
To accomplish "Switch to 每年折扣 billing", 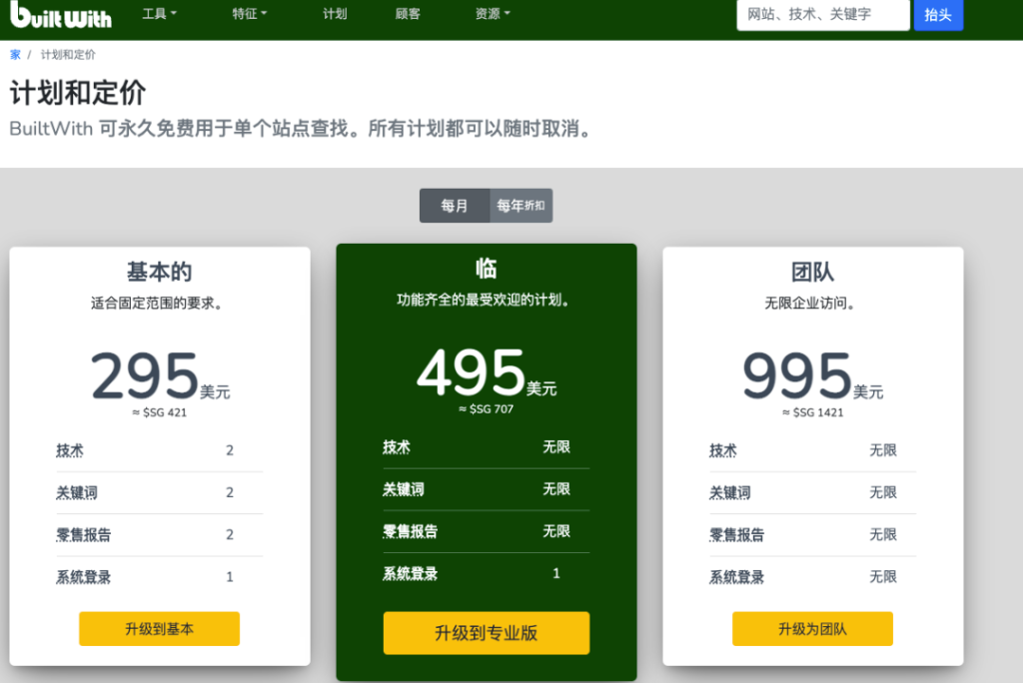I will coord(520,206).
